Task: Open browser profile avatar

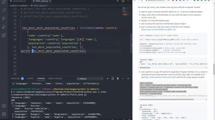Action: pos(209,1)
